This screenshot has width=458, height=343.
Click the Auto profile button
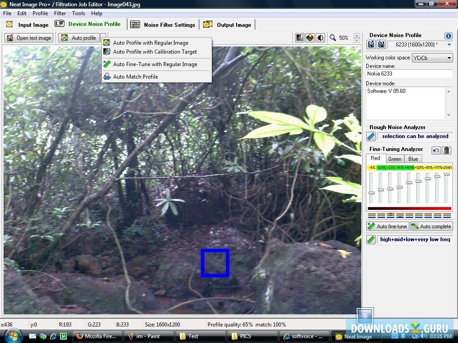(79, 38)
